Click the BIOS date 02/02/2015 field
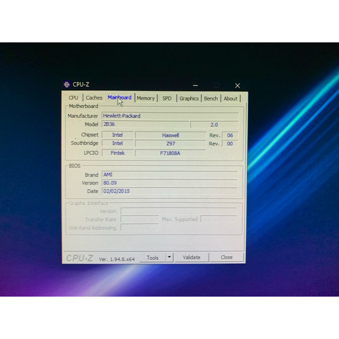Viewport: 339px width, 339px height. 170,191
